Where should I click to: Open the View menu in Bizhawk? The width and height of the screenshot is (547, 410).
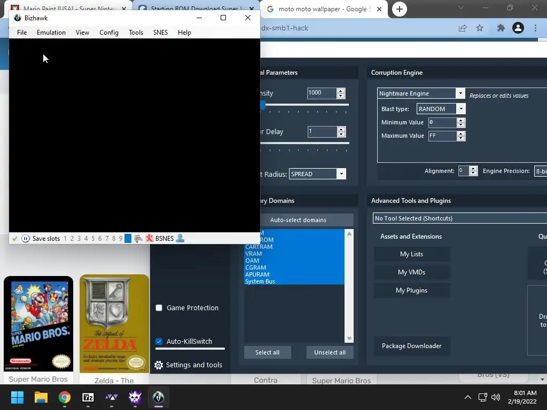pos(82,33)
